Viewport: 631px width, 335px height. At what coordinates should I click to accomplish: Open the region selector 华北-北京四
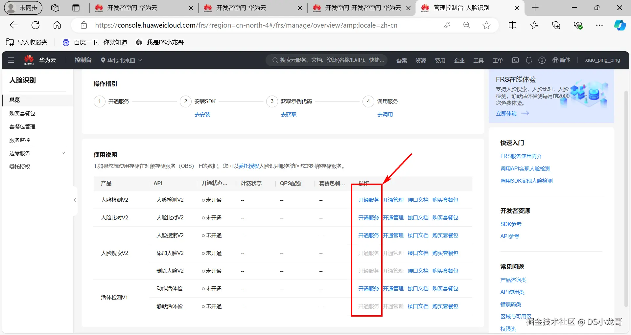[x=122, y=60]
